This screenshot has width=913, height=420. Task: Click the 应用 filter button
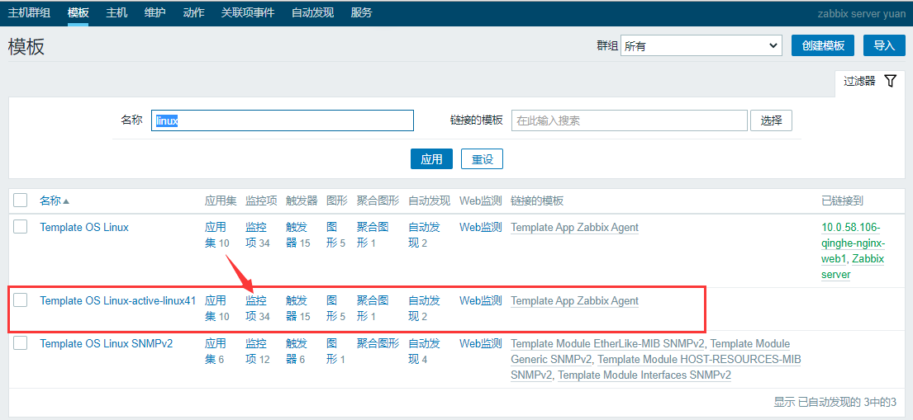tap(431, 158)
